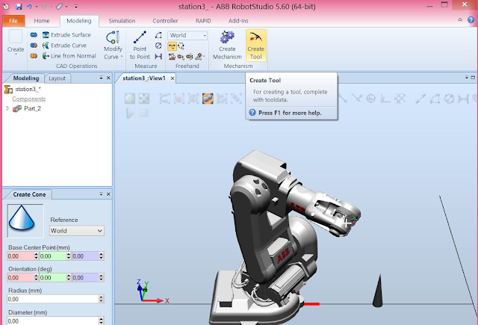Click the Diameter (mm) input field
The height and width of the screenshot is (325, 478).
coord(53,321)
